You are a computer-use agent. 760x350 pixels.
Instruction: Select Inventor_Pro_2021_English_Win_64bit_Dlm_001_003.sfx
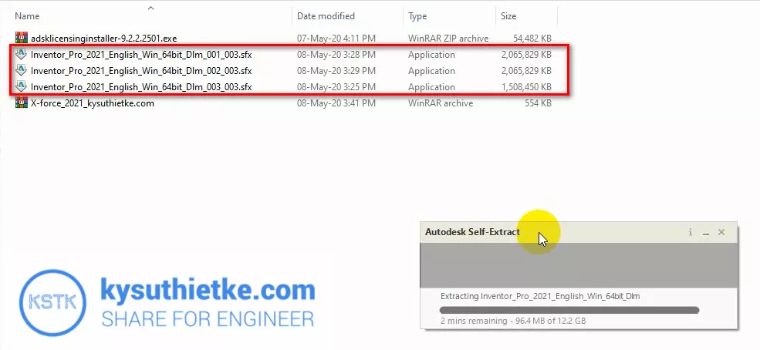point(141,55)
